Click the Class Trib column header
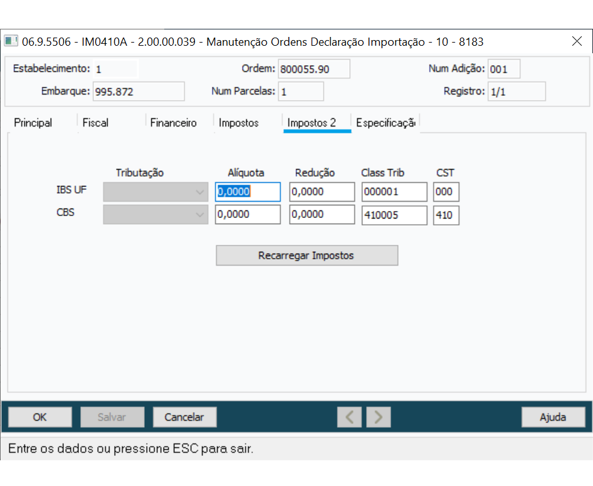Image resolution: width=593 pixels, height=486 pixels. 383,173
